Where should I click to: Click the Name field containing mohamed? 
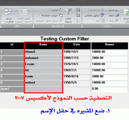tap(43, 59)
